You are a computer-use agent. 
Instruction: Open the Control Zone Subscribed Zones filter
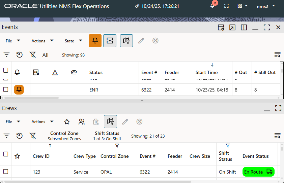click(64, 136)
